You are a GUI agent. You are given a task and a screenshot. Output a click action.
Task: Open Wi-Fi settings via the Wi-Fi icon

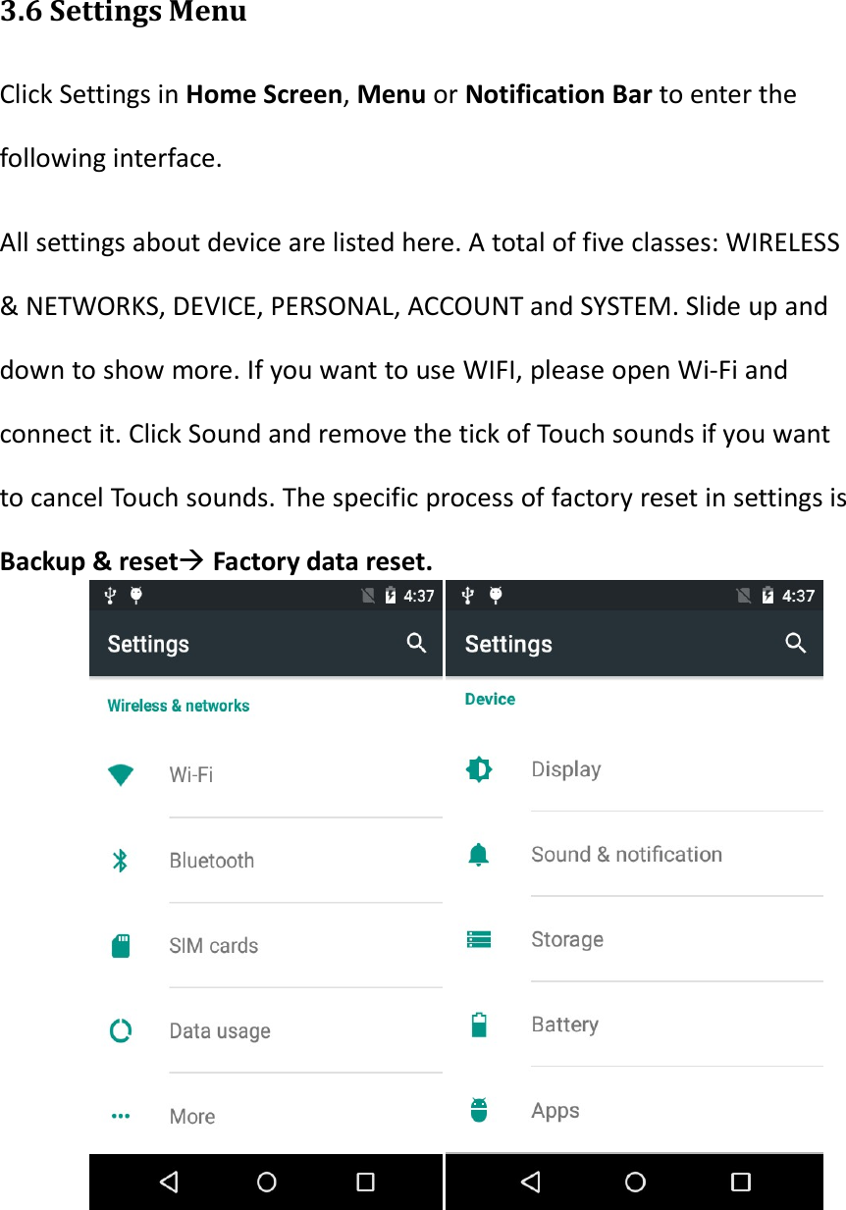tap(120, 774)
